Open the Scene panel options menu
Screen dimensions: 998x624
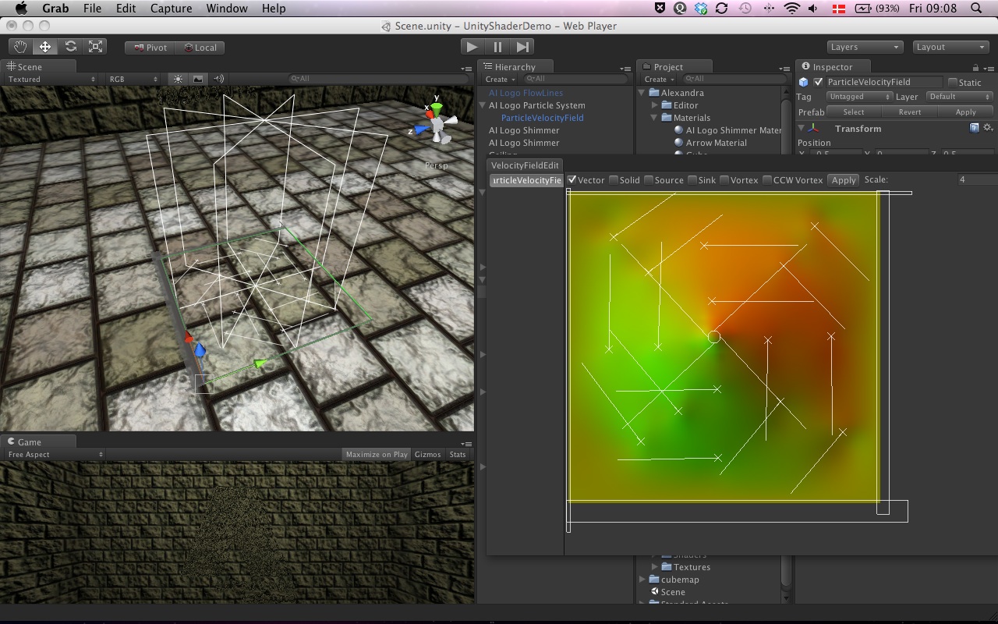point(466,69)
